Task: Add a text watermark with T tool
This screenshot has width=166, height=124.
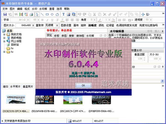Action: pyautogui.click(x=63, y=14)
